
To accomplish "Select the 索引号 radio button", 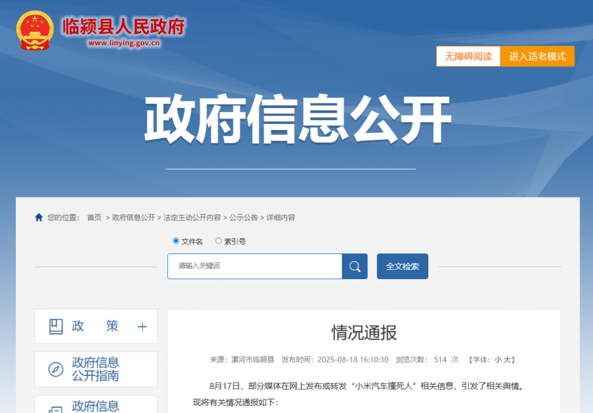I will coord(219,240).
